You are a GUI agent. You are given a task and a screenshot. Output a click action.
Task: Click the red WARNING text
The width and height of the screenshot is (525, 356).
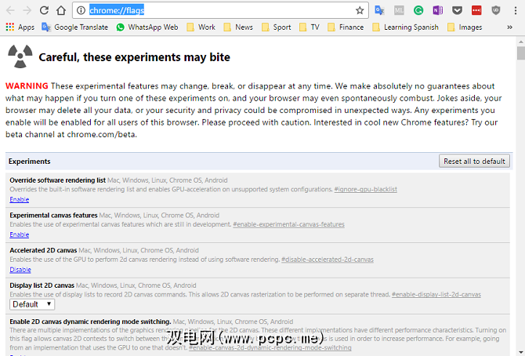(27, 85)
